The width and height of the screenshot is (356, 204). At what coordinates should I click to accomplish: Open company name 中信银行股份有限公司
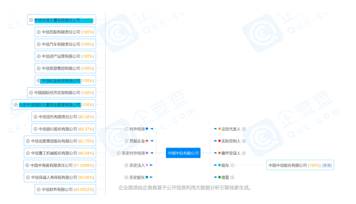pos(58,129)
